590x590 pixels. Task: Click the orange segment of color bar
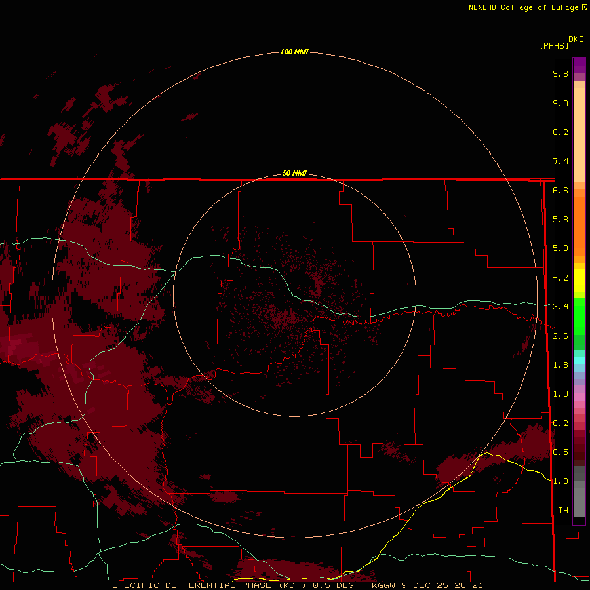click(x=579, y=226)
